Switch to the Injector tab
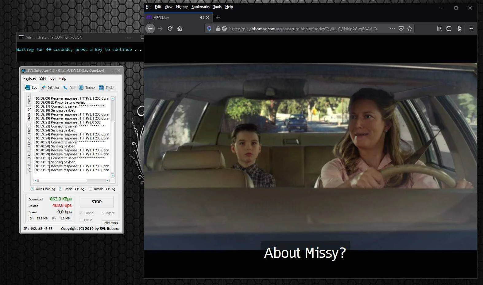483x285 pixels. (x=51, y=88)
